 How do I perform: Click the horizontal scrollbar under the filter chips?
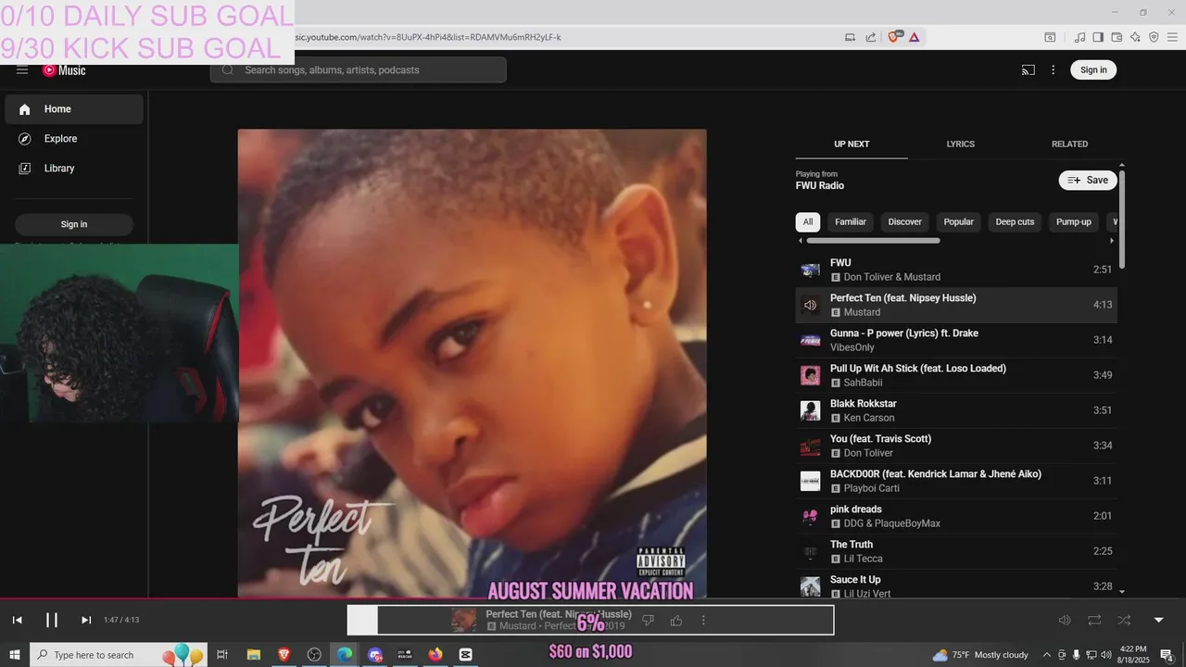click(x=873, y=241)
